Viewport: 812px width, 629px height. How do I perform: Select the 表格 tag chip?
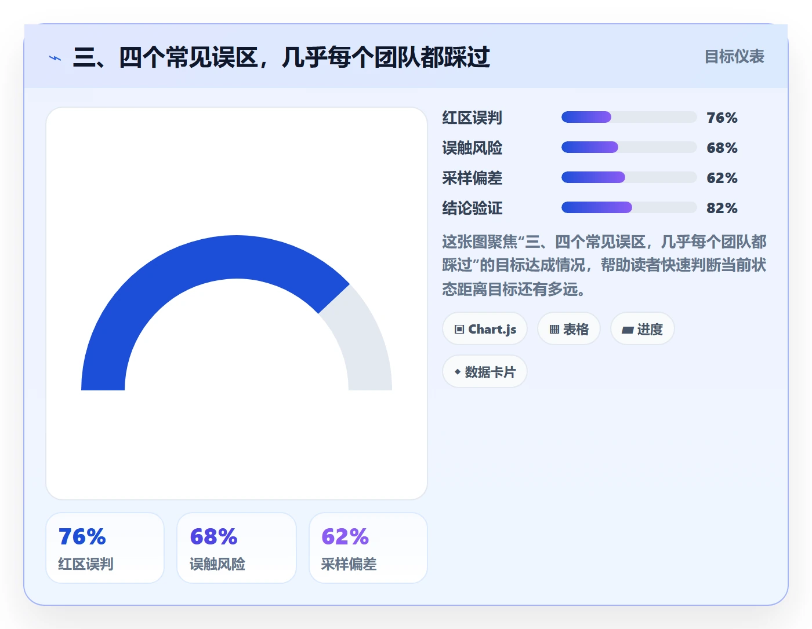click(569, 329)
